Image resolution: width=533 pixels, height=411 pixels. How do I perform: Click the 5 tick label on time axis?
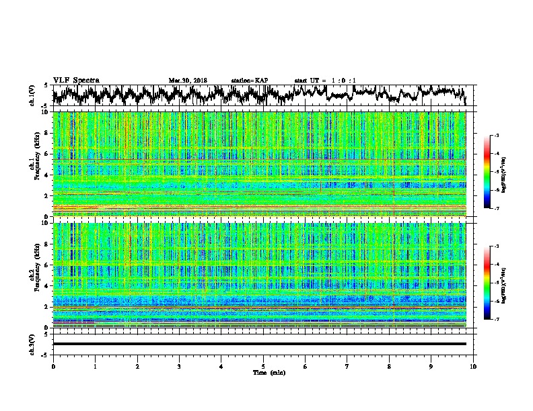pyautogui.click(x=263, y=367)
